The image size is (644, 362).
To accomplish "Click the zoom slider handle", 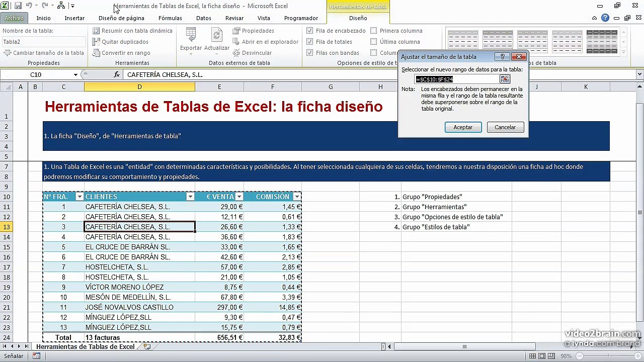I will click(x=607, y=356).
